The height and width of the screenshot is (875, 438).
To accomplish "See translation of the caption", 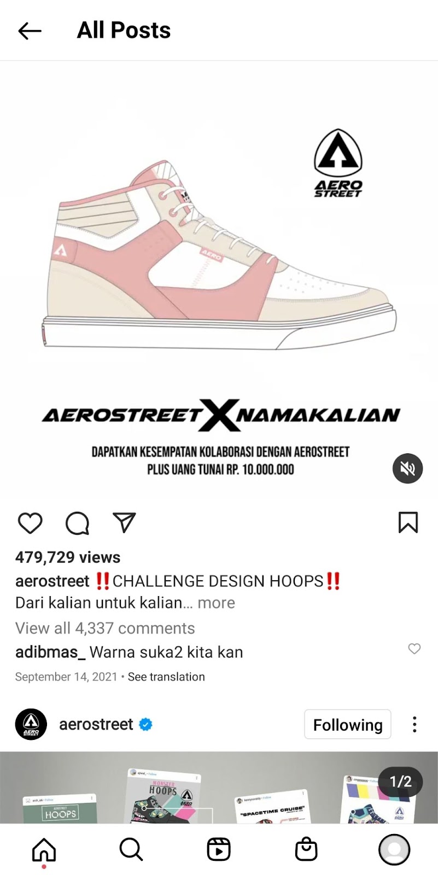I will pyautogui.click(x=166, y=677).
